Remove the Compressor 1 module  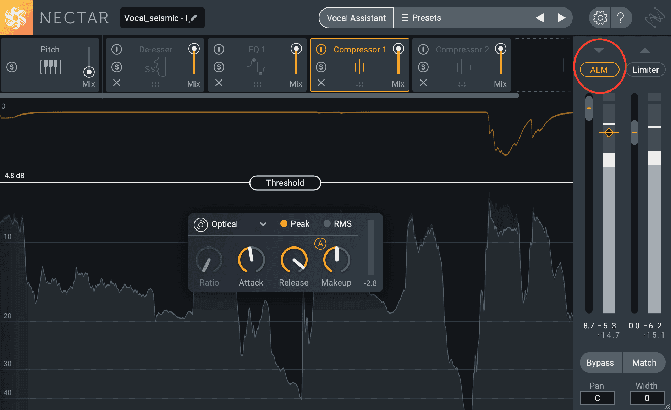click(321, 83)
